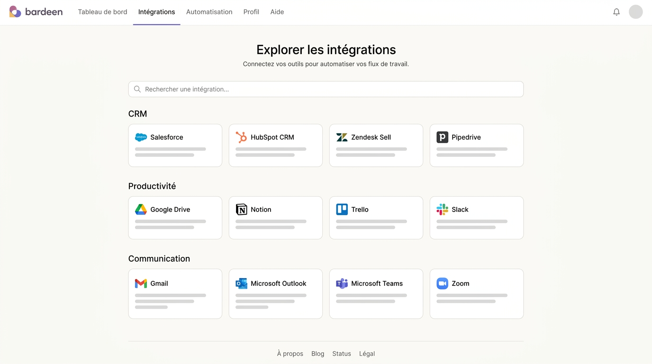Click the search magnifier icon
Image resolution: width=652 pixels, height=364 pixels.
pos(137,89)
